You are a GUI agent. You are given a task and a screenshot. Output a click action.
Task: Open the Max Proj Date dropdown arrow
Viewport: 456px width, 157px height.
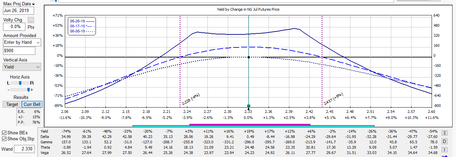pos(33,4)
